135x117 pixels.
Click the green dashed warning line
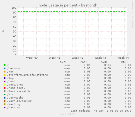[x=72, y=12]
